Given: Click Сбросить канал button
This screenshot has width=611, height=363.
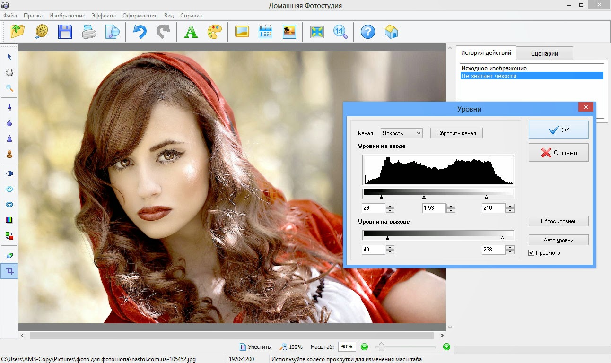Looking at the screenshot, I should coord(456,133).
